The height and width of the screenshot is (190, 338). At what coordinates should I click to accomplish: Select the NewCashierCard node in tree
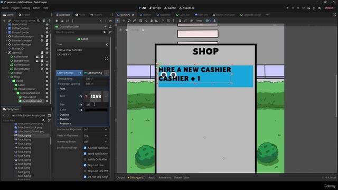[30, 93]
